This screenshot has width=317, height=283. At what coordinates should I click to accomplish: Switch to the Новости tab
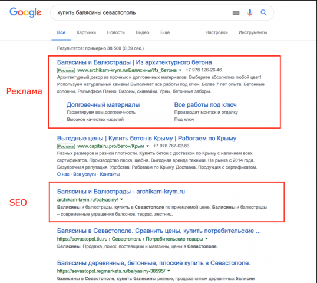point(115,32)
